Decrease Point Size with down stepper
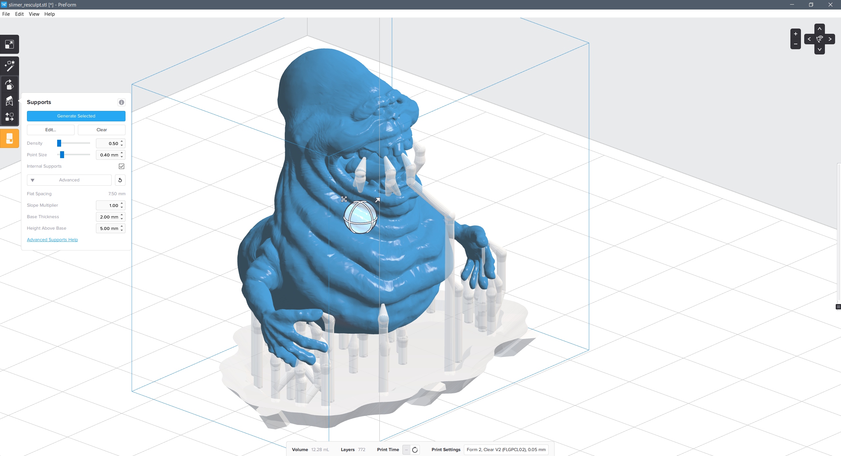The image size is (841, 456). (x=122, y=157)
